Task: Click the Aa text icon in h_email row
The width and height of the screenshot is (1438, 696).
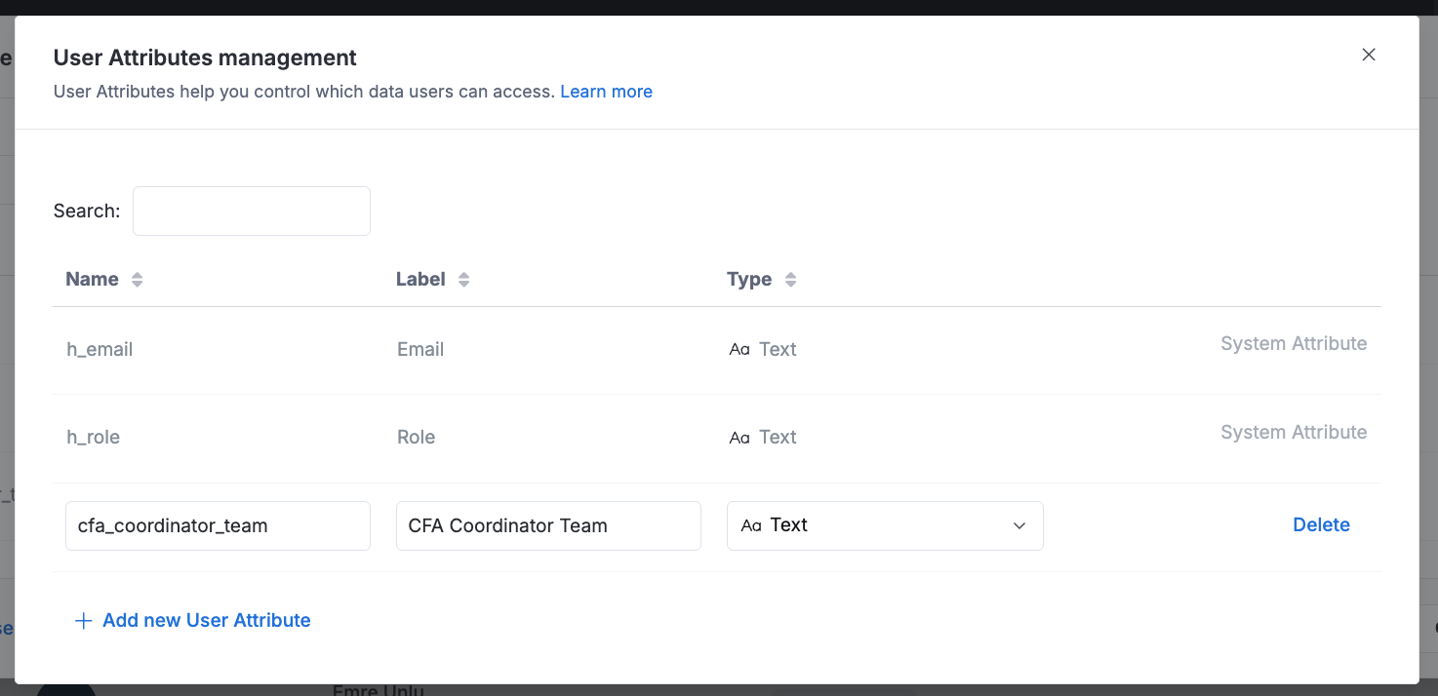Action: (739, 350)
